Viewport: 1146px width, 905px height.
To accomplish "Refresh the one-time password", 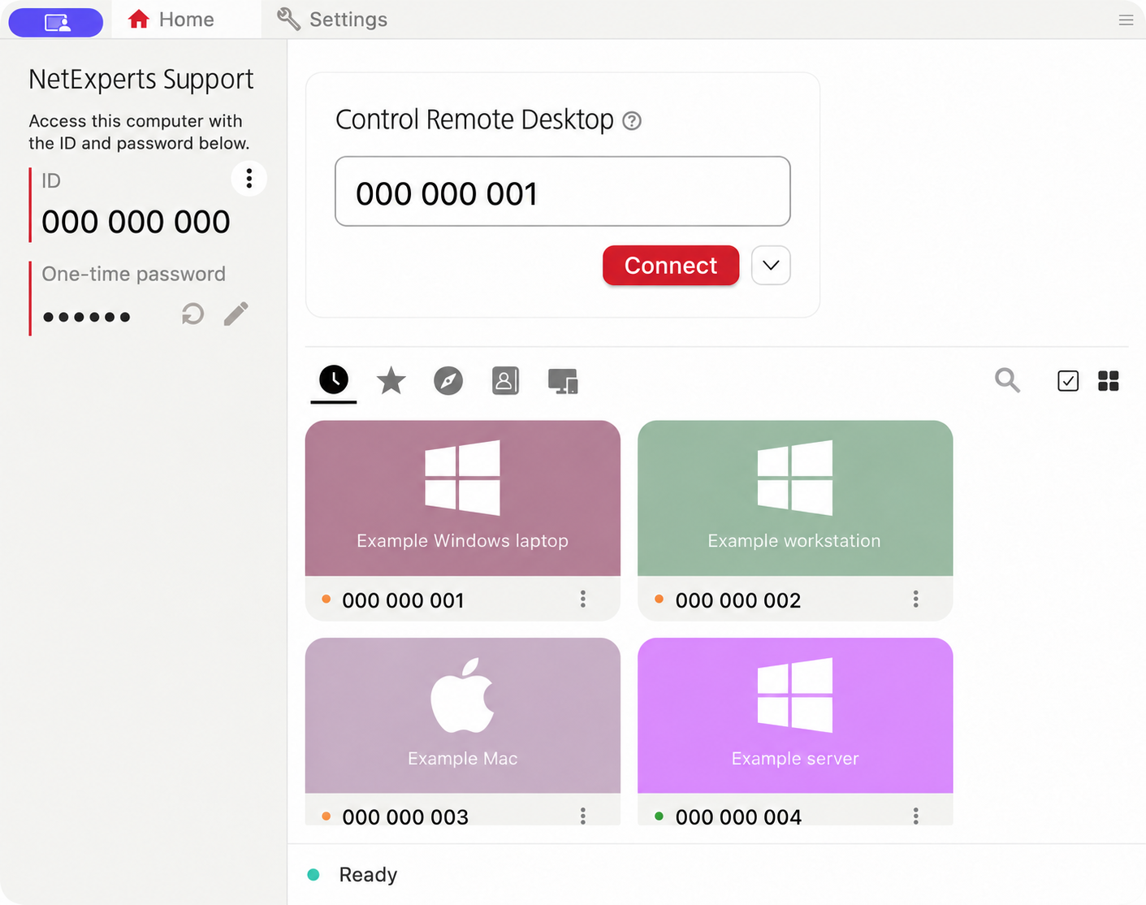I will point(192,314).
